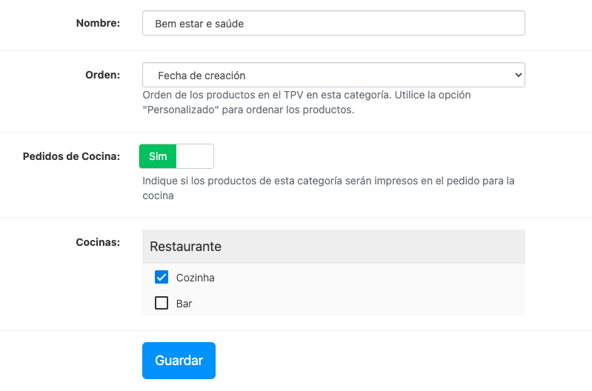The height and width of the screenshot is (391, 592).
Task: Click the Nombre field label
Action: (98, 23)
